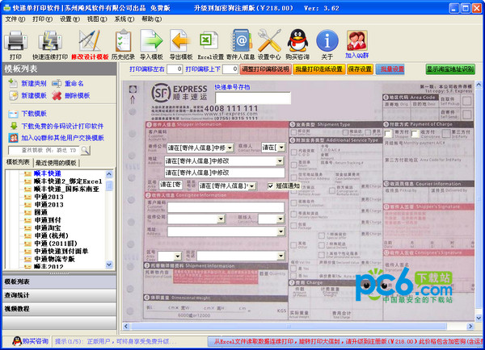Screen dimensions: 485x350
Task: Click the 关于 info icon
Action: [x=327, y=41]
